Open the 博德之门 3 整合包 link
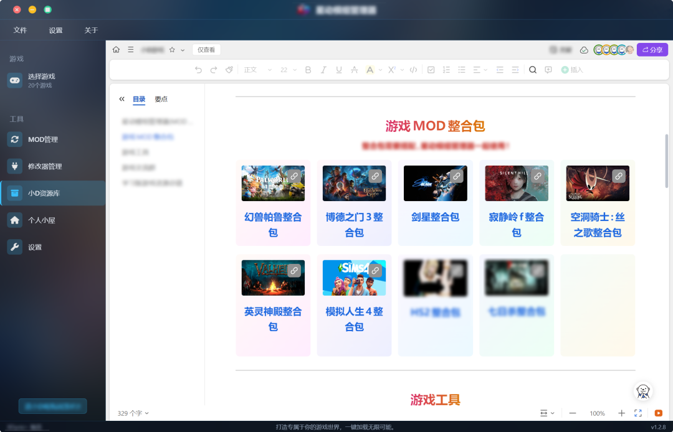 point(354,225)
